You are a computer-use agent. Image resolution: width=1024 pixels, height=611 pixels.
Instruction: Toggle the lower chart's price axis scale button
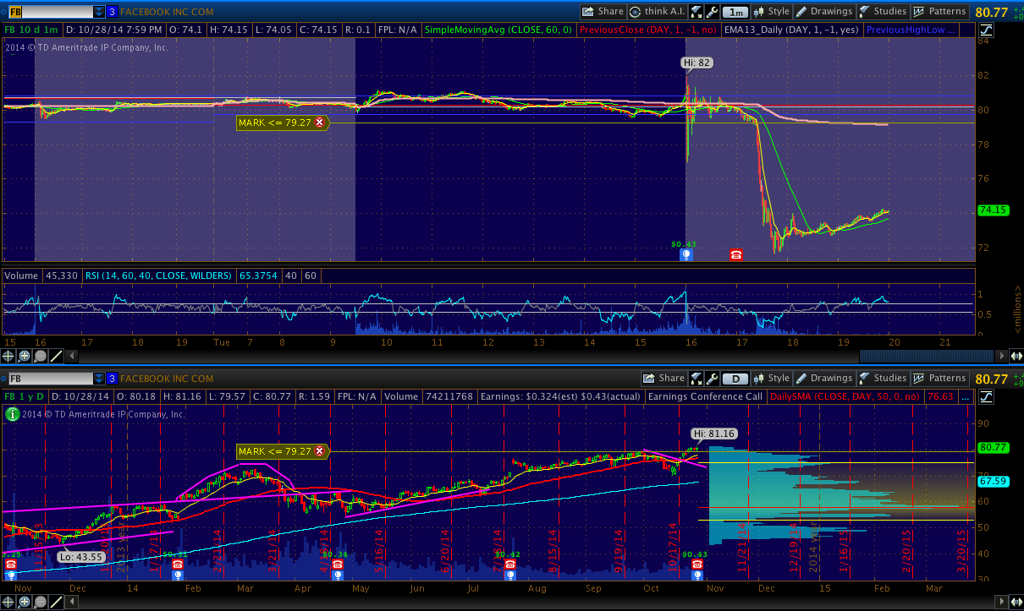tap(988, 396)
